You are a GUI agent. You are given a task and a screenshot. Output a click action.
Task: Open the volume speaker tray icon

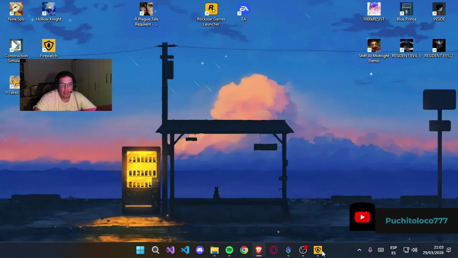[414, 250]
